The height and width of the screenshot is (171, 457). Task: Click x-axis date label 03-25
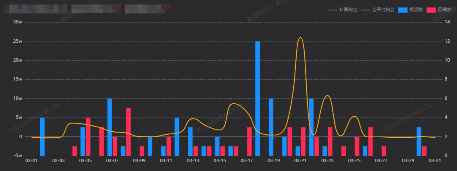tap(354, 160)
